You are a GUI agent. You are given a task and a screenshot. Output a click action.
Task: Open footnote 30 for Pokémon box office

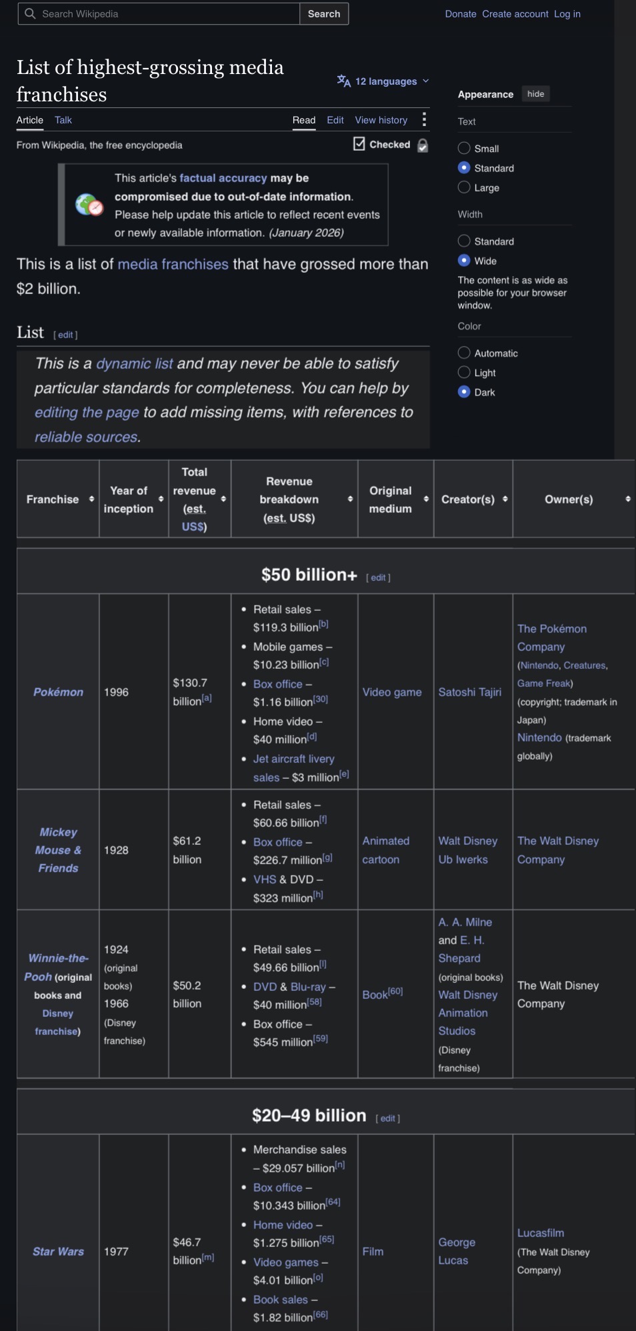[x=321, y=699]
